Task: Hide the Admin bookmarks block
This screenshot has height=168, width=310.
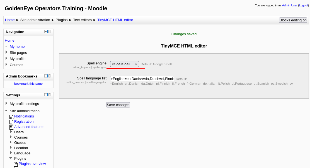Action: pos(46,76)
